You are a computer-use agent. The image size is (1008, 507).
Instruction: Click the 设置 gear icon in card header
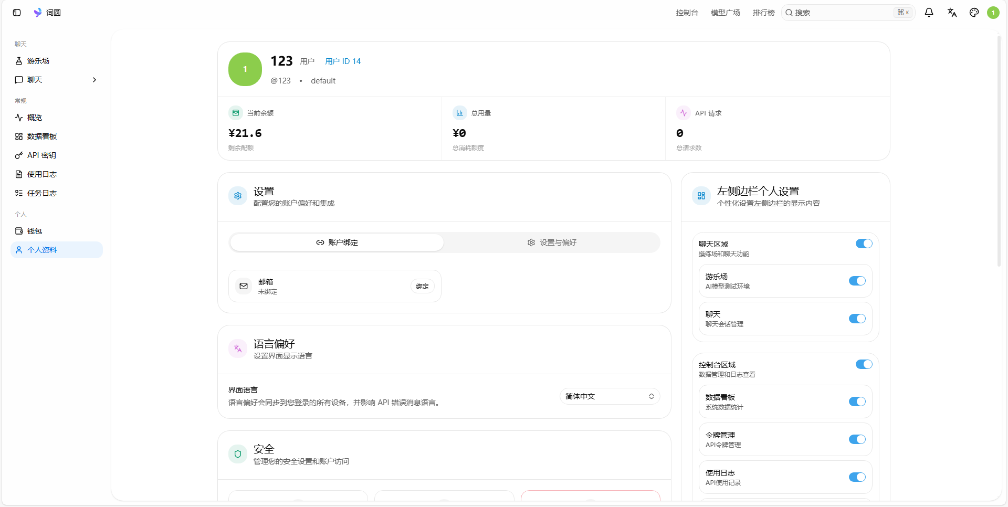pos(238,196)
